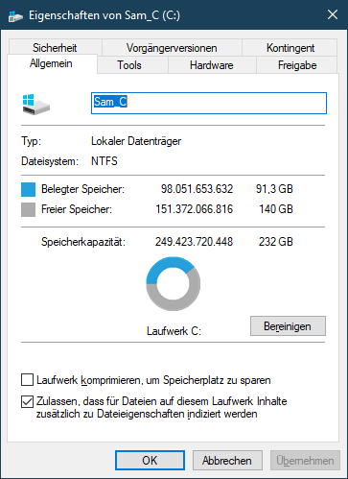Switch to the Hardware tab

212,65
